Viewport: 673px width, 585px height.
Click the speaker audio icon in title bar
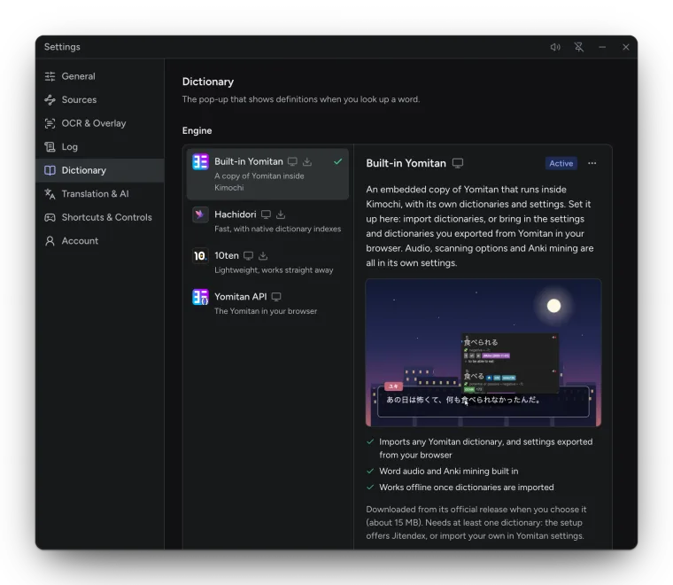[555, 47]
